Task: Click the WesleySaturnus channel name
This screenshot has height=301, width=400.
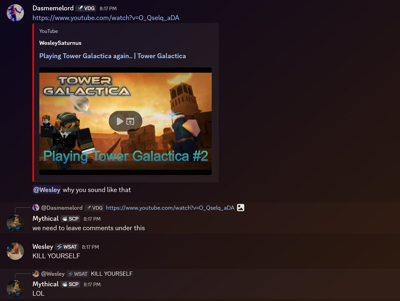Action: click(x=60, y=43)
